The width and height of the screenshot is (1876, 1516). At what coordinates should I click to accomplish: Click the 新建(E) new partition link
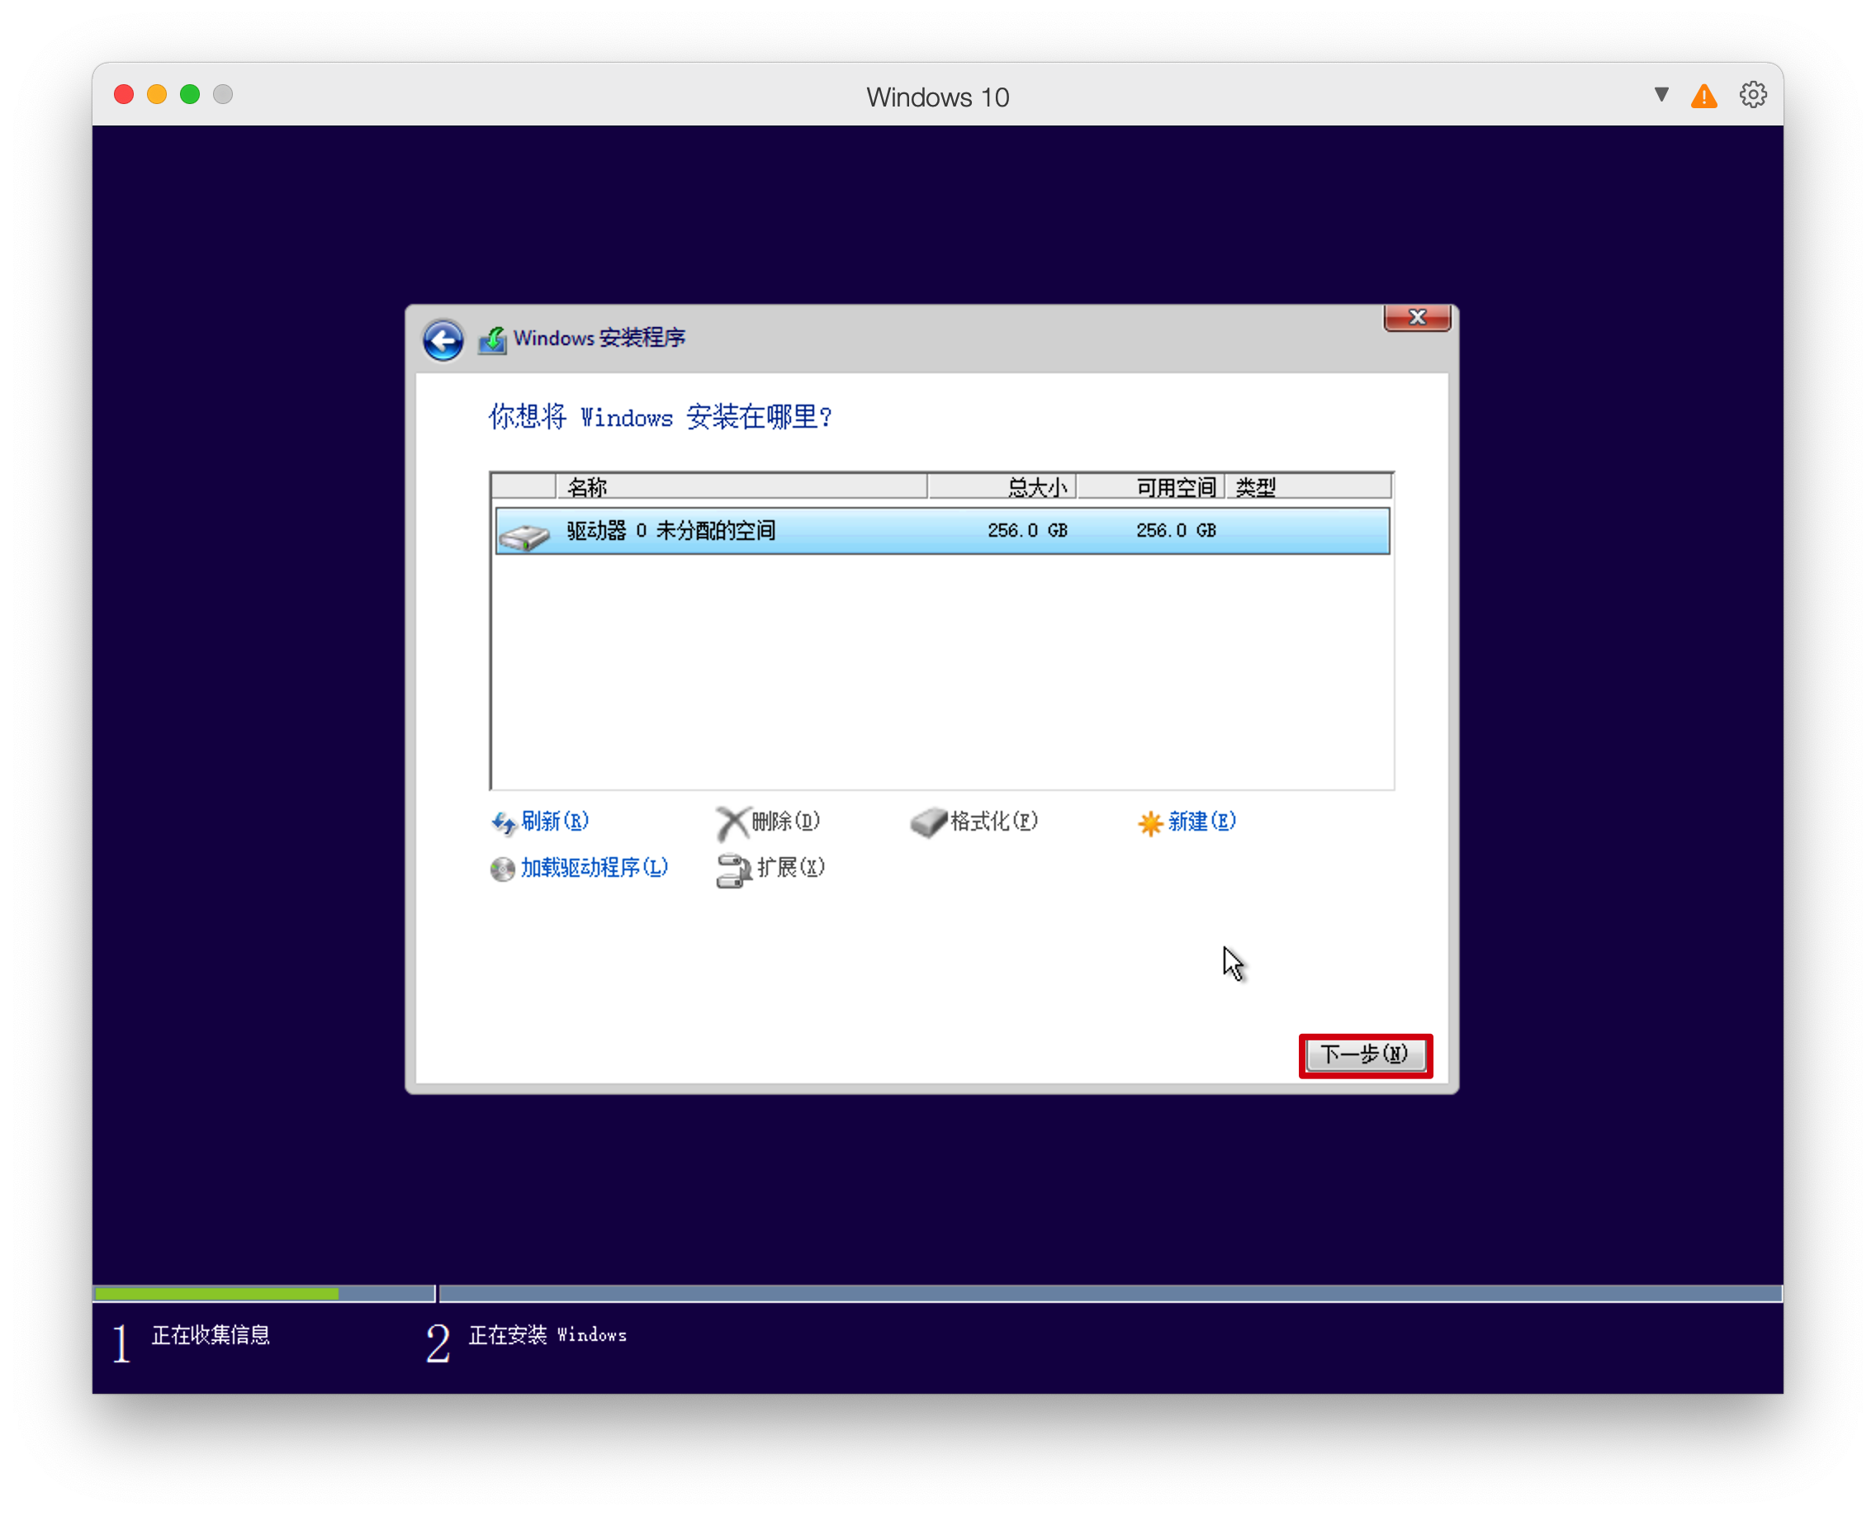click(x=1201, y=821)
